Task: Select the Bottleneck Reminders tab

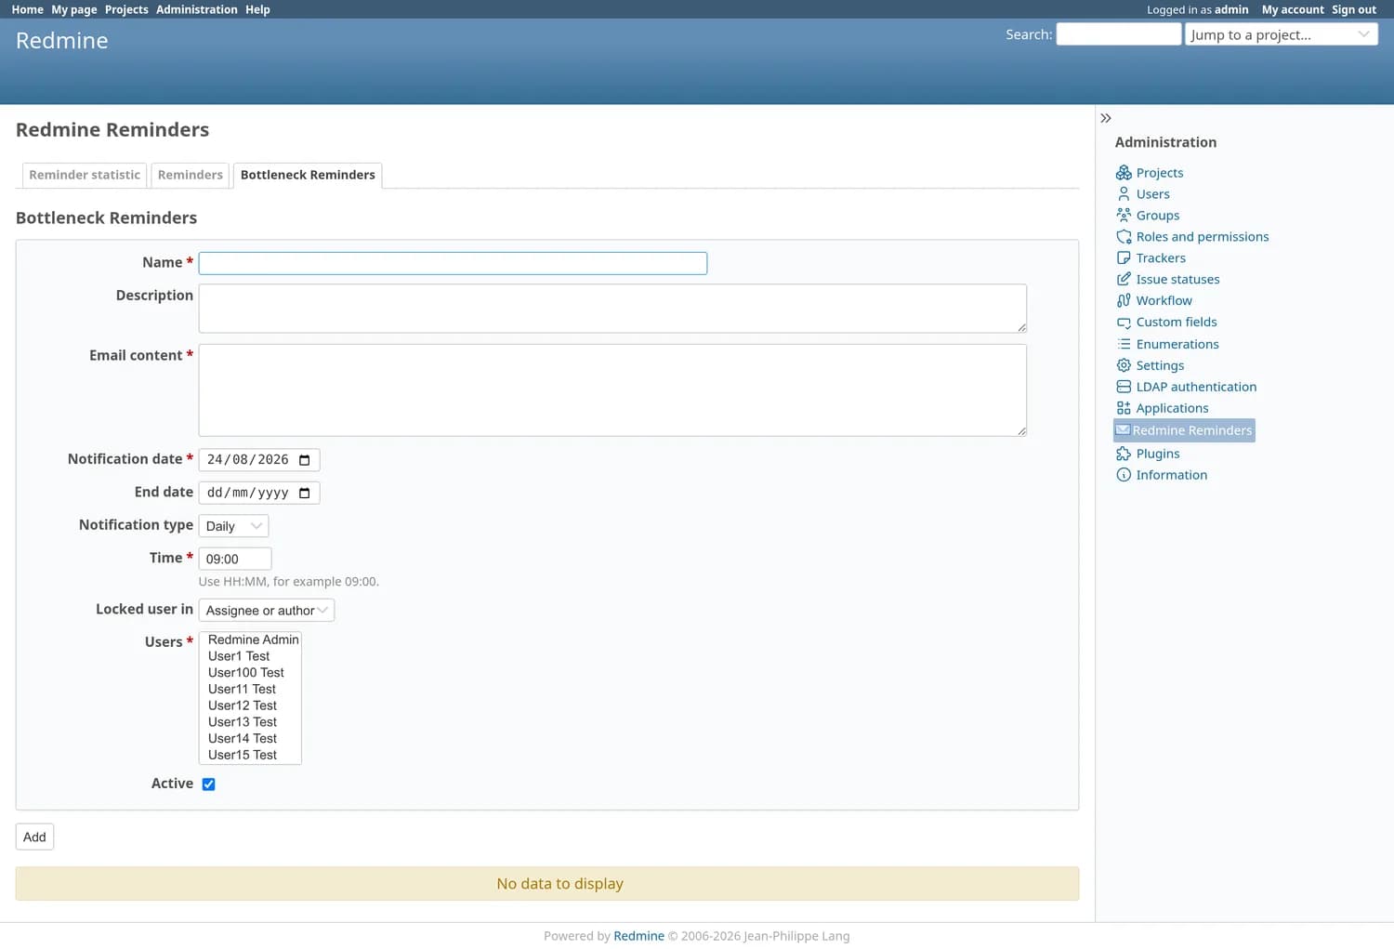Action: pos(308,175)
